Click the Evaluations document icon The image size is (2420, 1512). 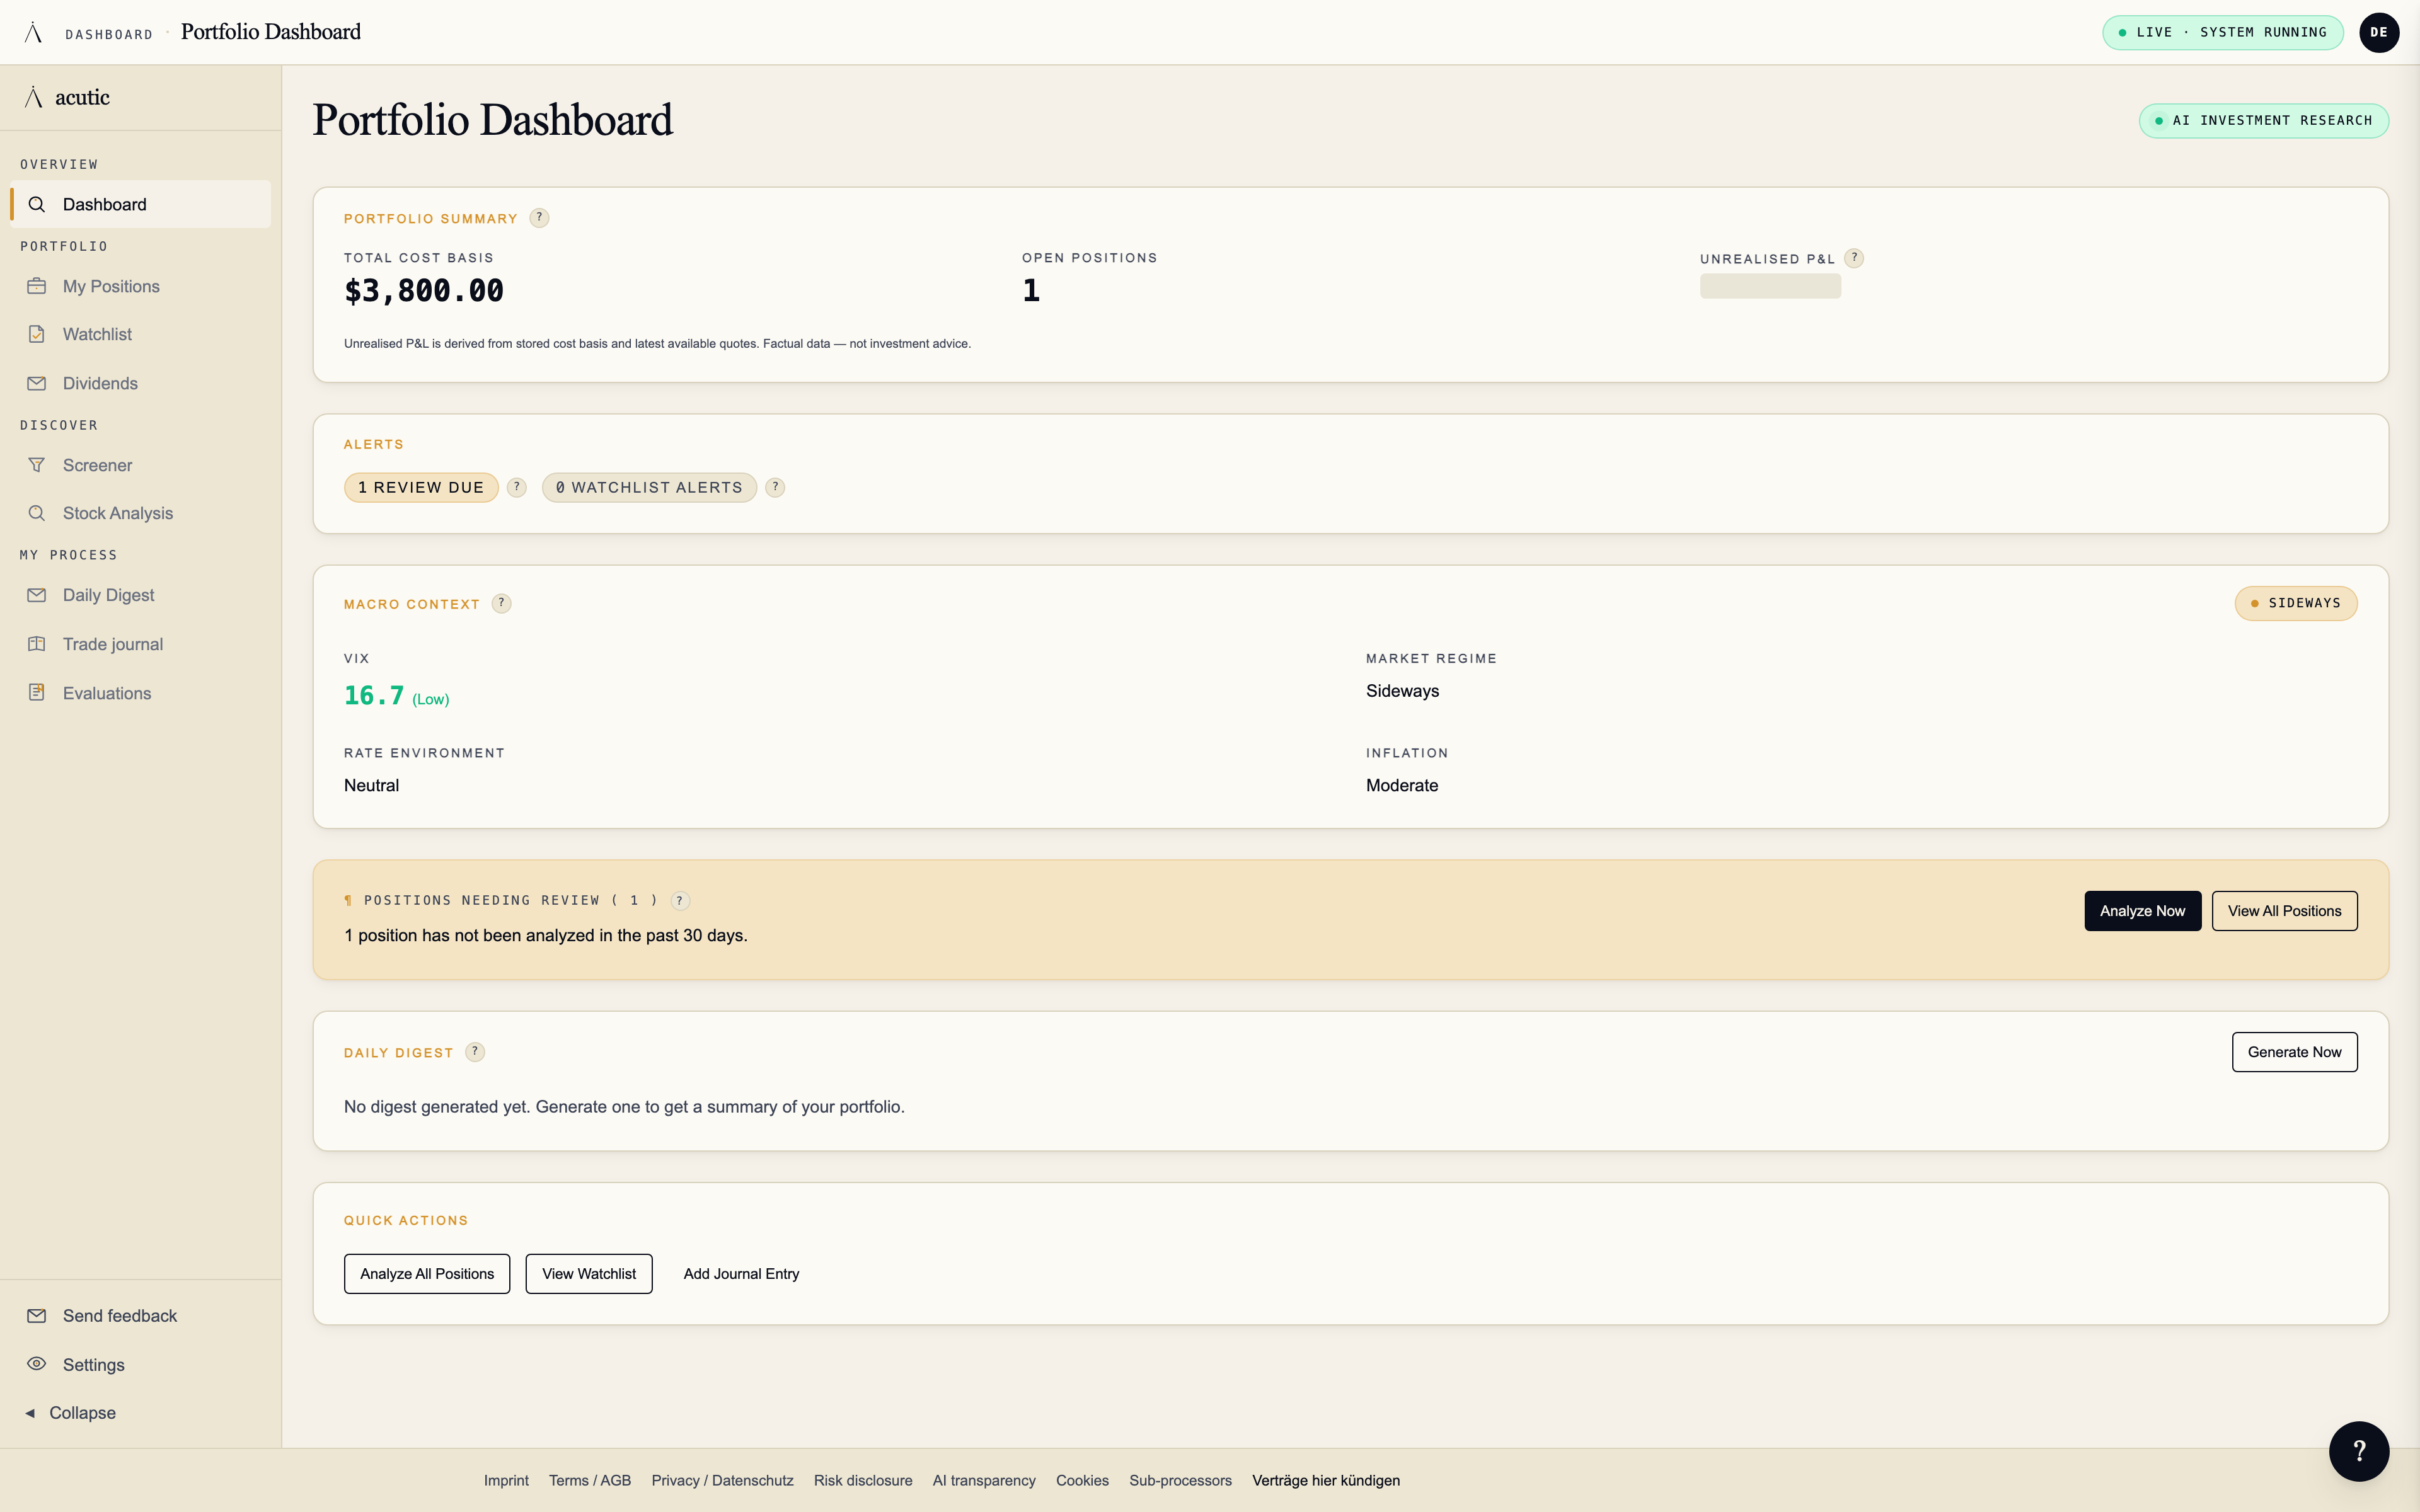pos(37,692)
